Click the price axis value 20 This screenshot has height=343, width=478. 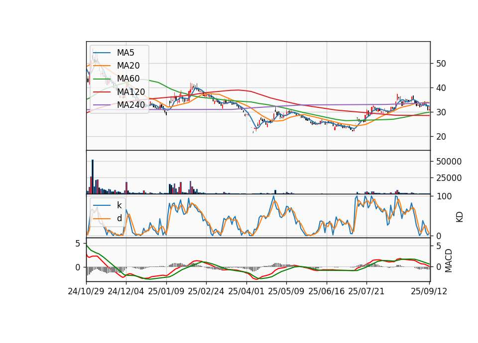(441, 137)
